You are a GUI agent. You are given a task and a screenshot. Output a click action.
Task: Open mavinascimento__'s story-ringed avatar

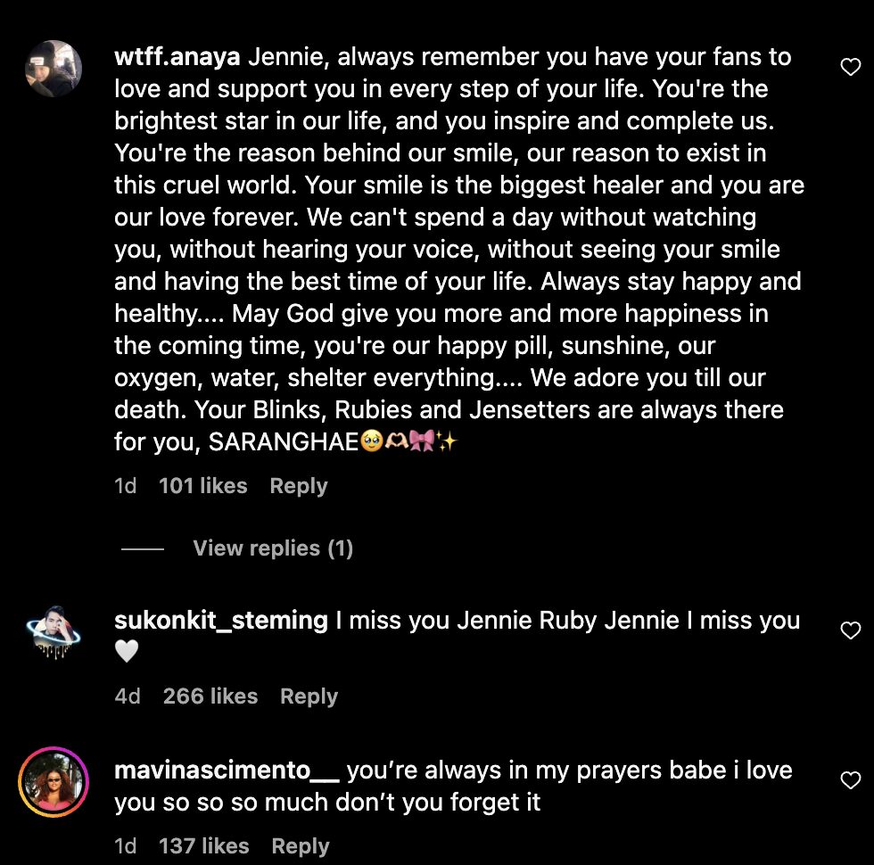point(54,781)
